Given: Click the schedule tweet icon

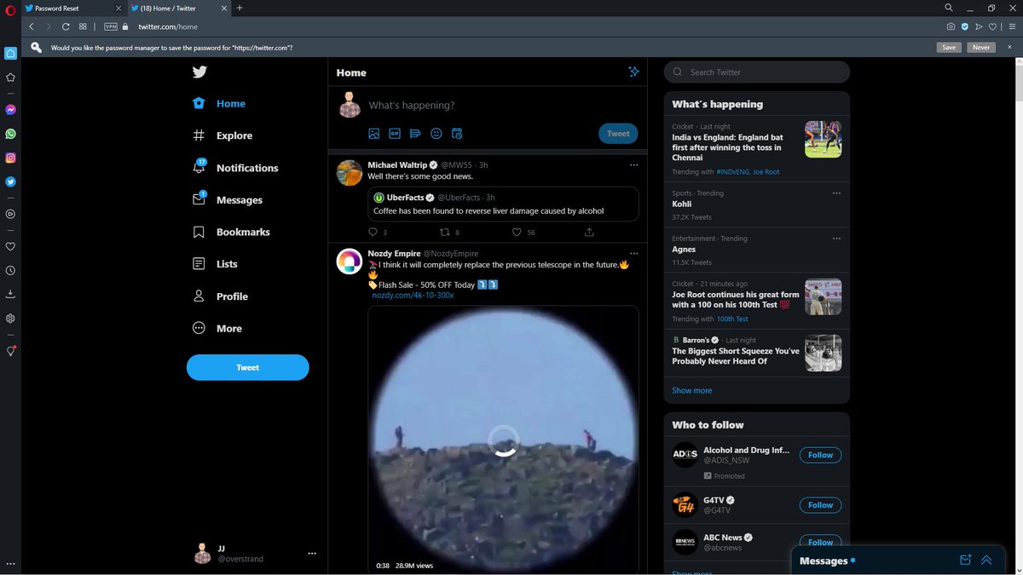Looking at the screenshot, I should tap(457, 134).
